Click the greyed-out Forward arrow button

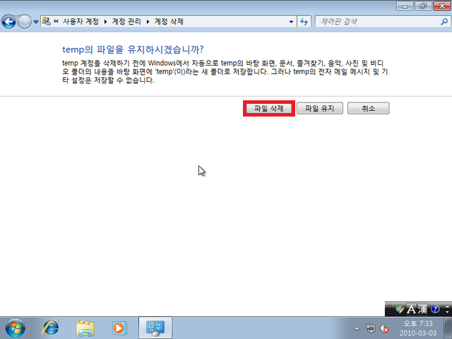tap(25, 22)
